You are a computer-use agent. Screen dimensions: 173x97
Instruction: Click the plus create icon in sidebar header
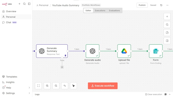(x=19, y=4)
